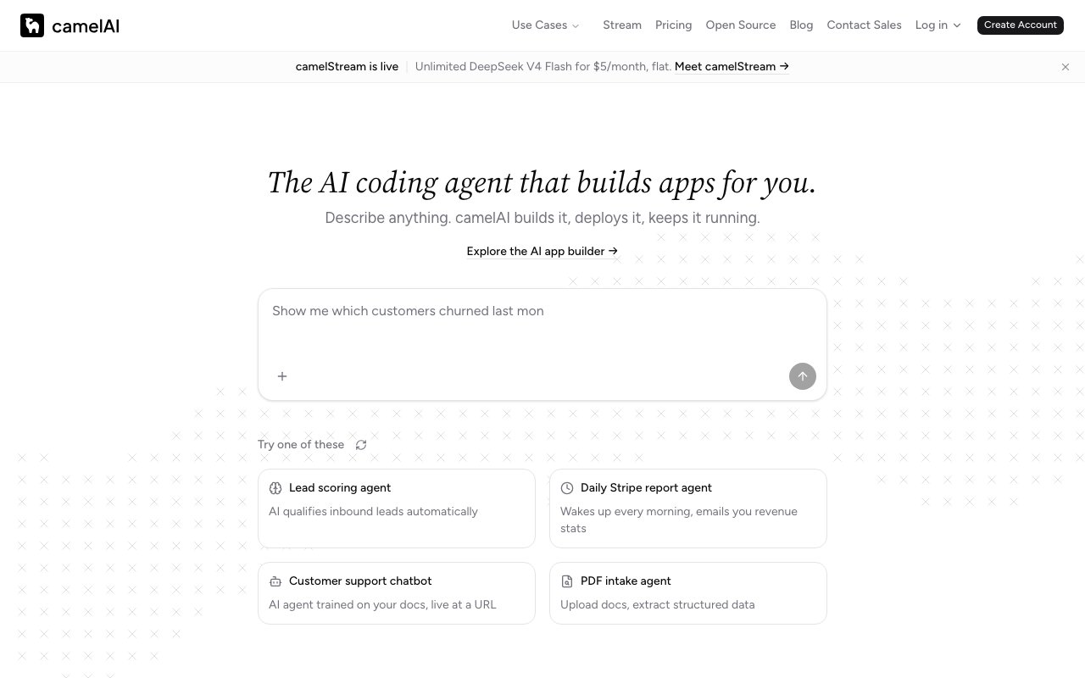This screenshot has height=678, width=1085.
Task: Click the clock icon for Daily Stripe report
Action: [567, 488]
